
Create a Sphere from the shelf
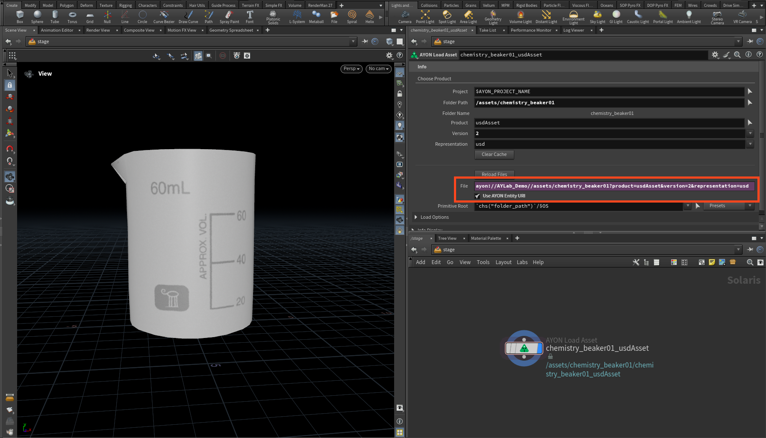(x=37, y=17)
